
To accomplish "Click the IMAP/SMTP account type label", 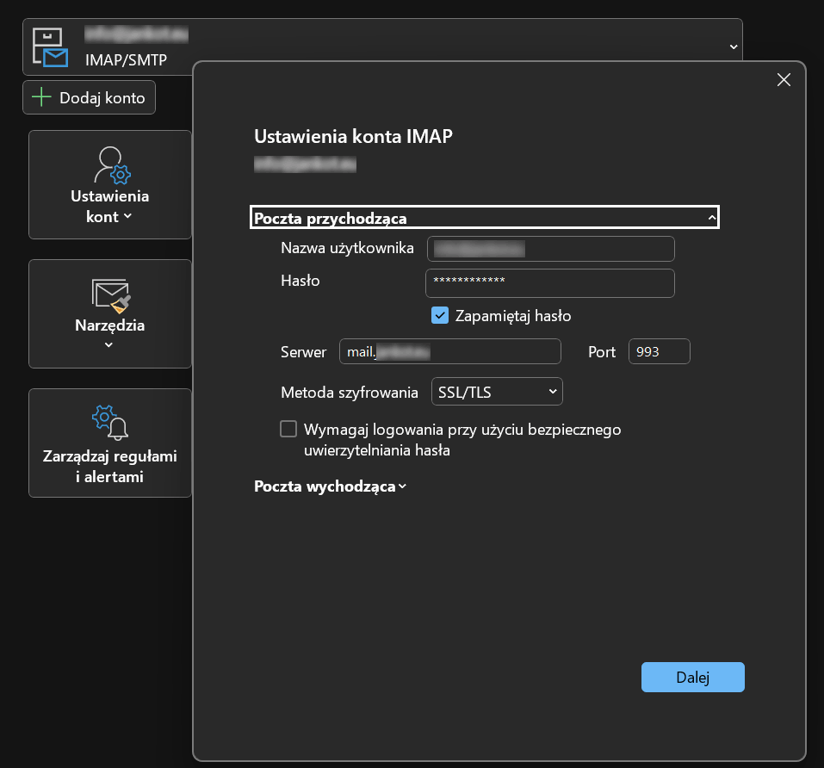I will [x=126, y=60].
